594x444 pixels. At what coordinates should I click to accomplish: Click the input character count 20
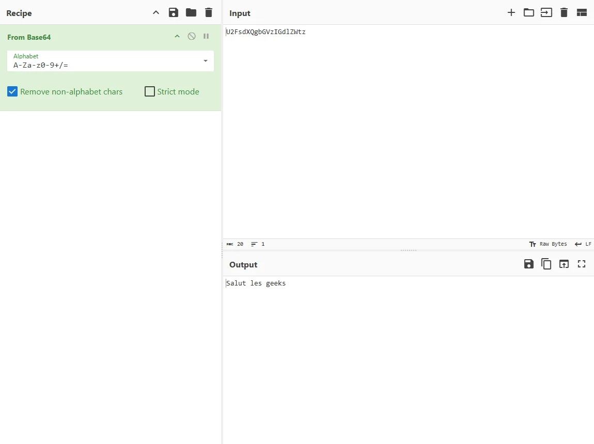235,244
